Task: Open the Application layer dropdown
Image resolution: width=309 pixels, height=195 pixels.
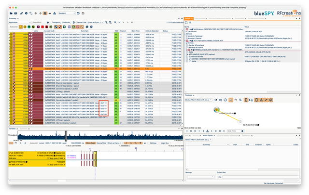Action: 20,23
